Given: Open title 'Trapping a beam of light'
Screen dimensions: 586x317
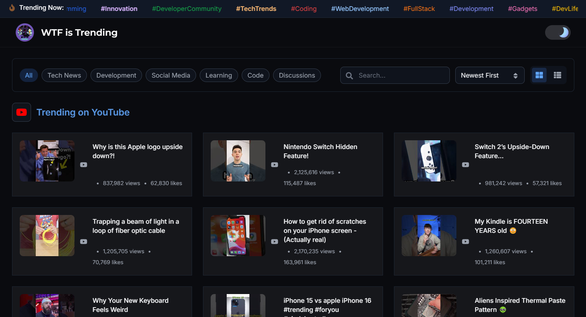Looking at the screenshot, I should 136,226.
